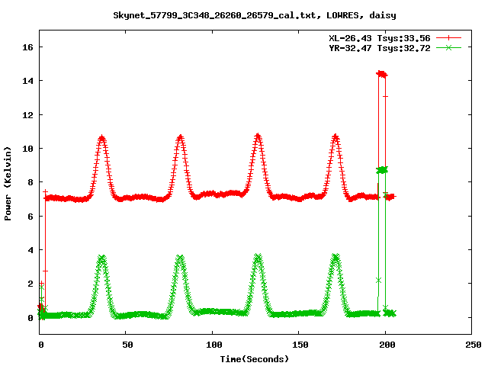Click the red legend line sample
Viewport: 488px width, 366px height.
pyautogui.click(x=448, y=38)
